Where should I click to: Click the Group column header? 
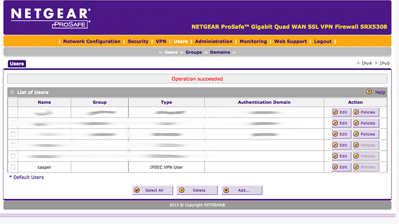coord(100,102)
